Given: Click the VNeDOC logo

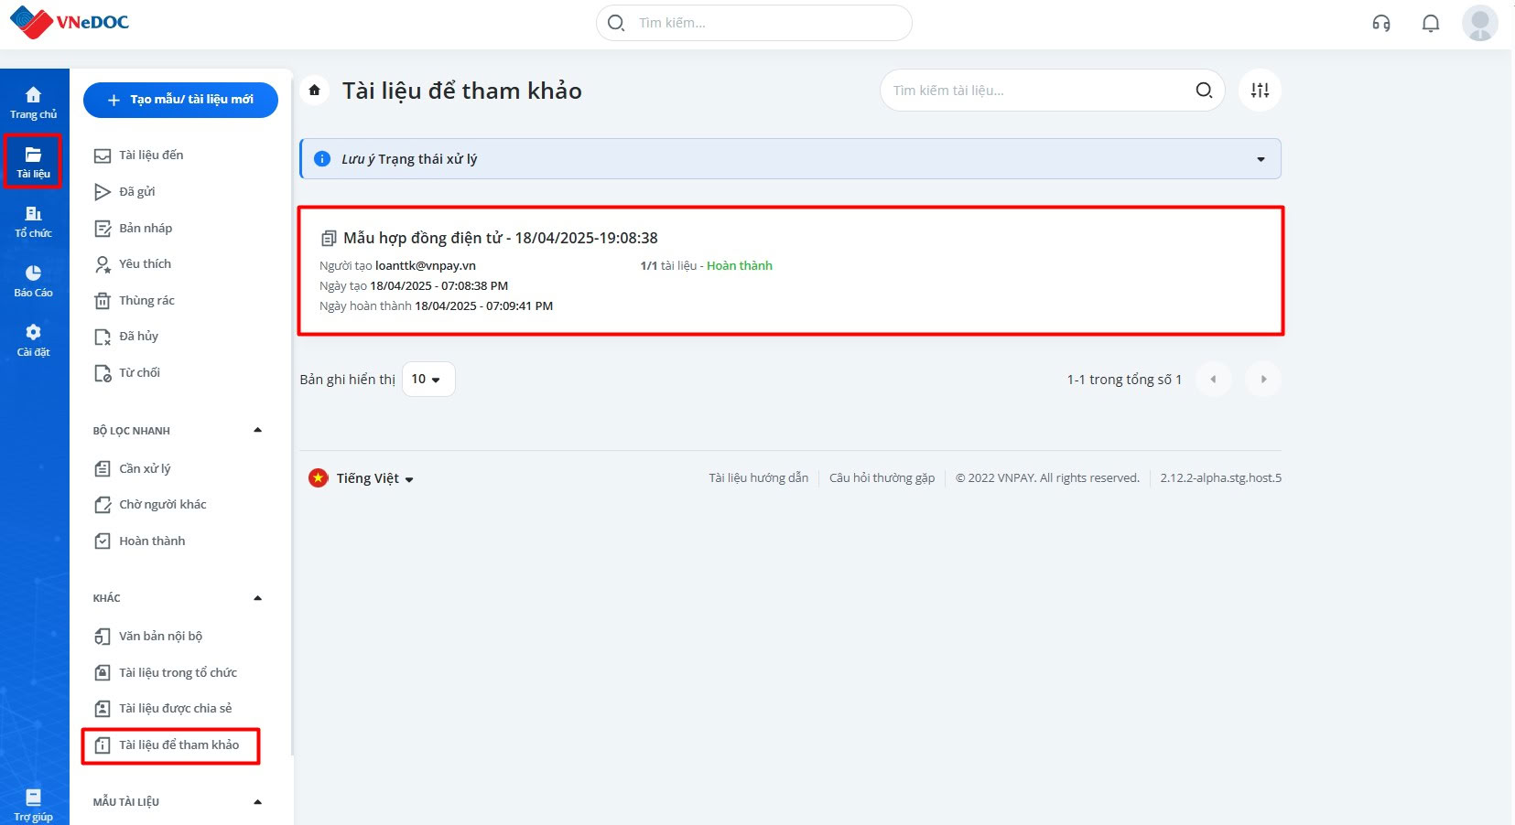Looking at the screenshot, I should coord(70,23).
